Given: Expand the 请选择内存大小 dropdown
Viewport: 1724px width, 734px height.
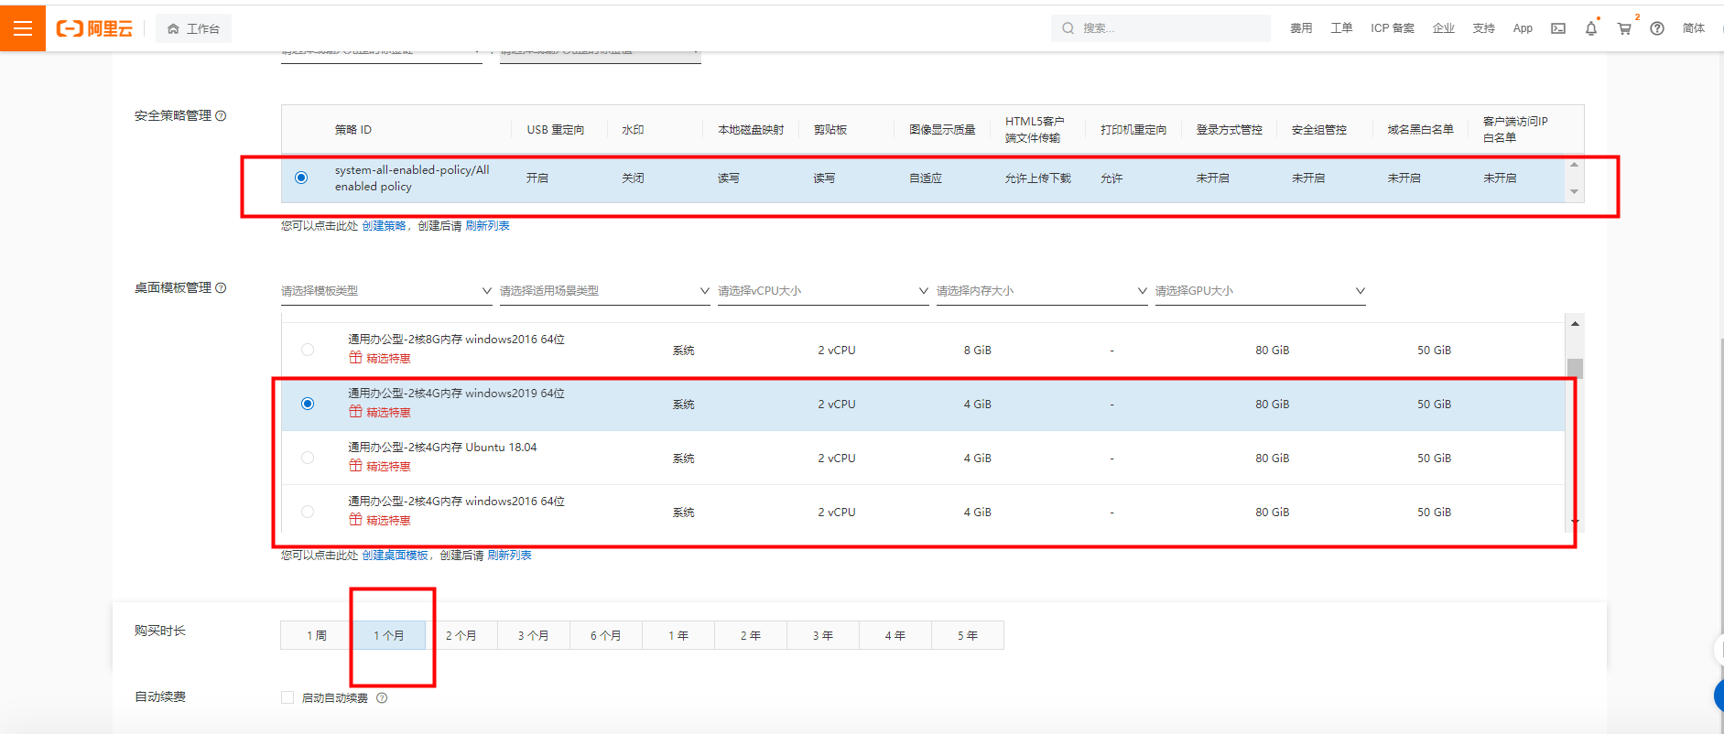Looking at the screenshot, I should (1042, 291).
